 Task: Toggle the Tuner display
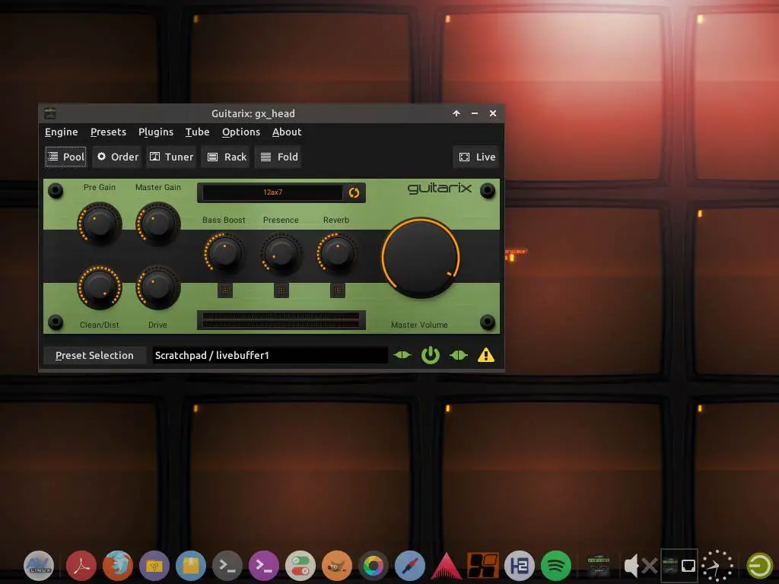(x=171, y=157)
